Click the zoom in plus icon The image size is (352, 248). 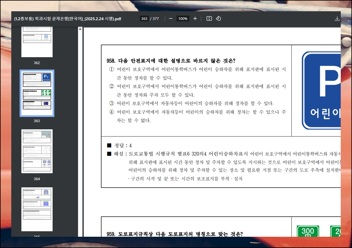click(x=195, y=18)
